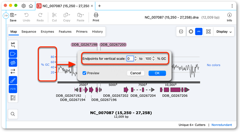
Task: Click the Copy icon
Action: [x=66, y=15]
